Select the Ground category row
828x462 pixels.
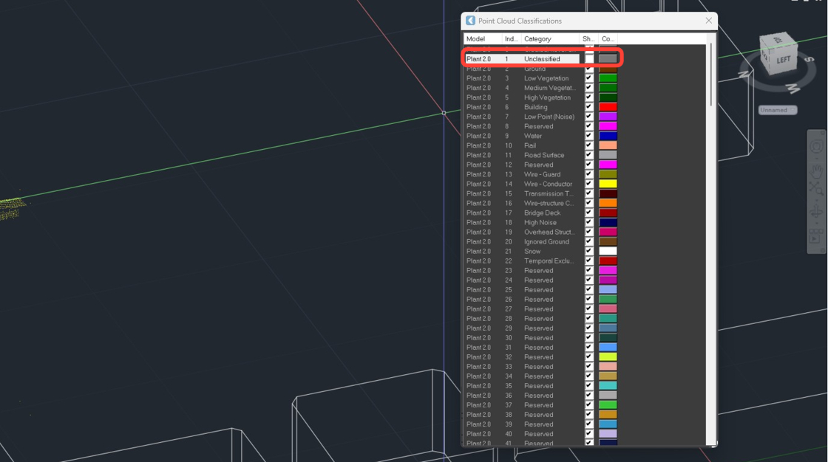535,69
